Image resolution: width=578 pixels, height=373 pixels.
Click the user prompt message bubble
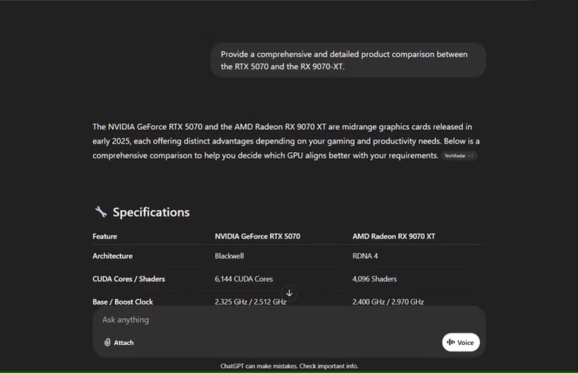pyautogui.click(x=348, y=60)
